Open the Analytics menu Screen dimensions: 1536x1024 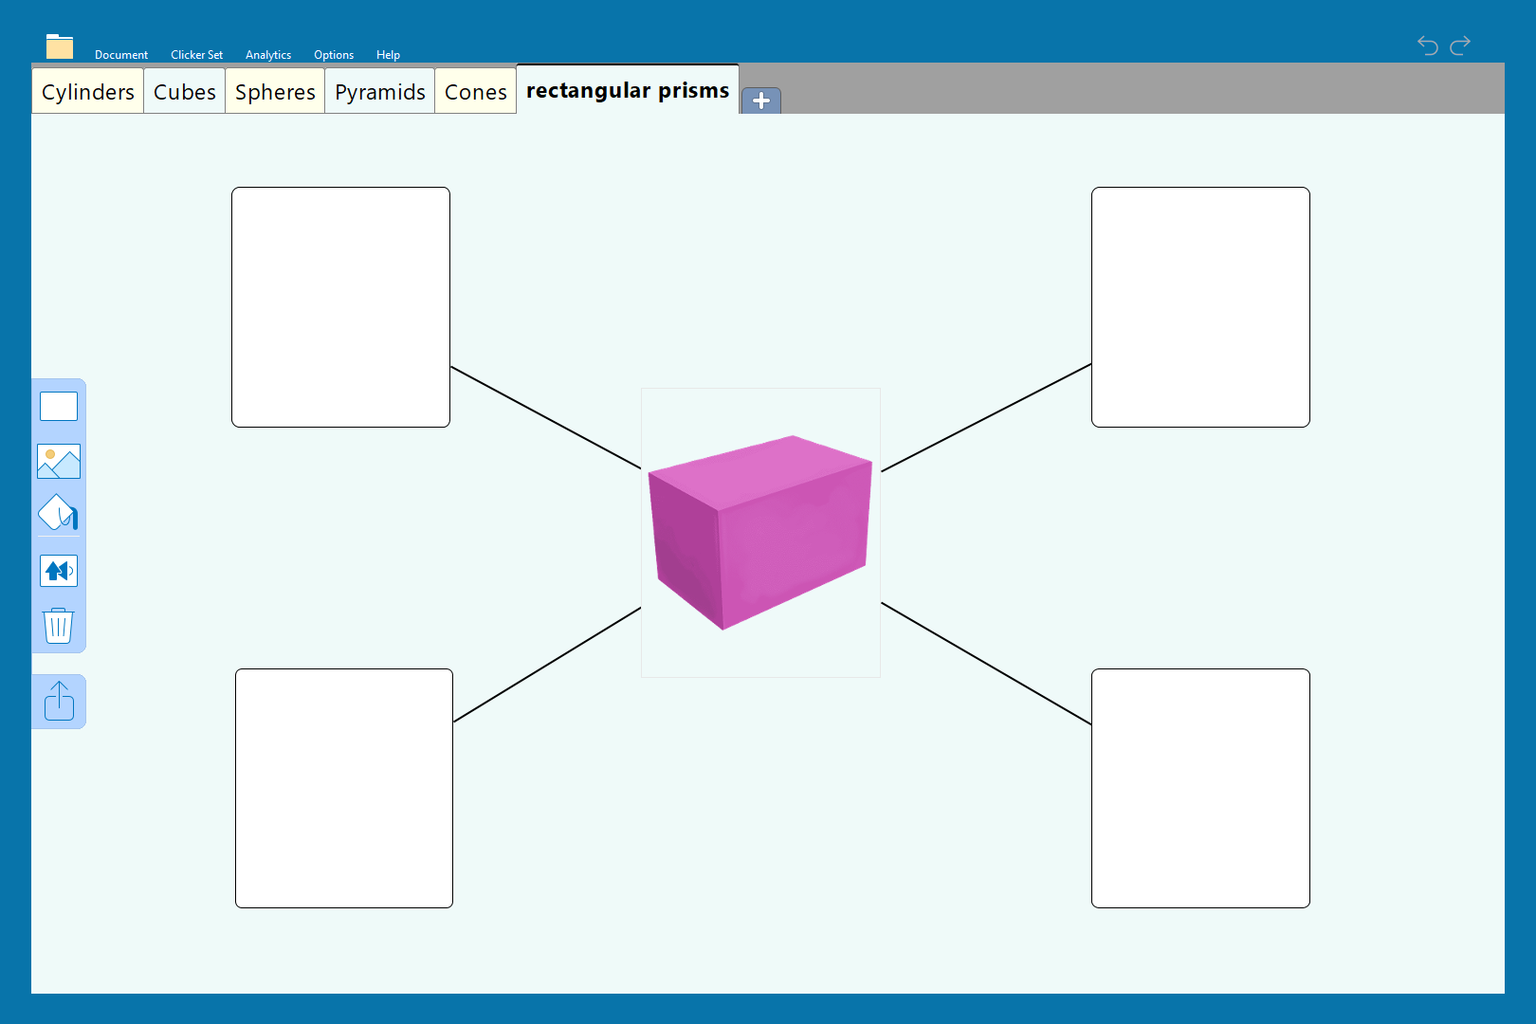(x=268, y=55)
